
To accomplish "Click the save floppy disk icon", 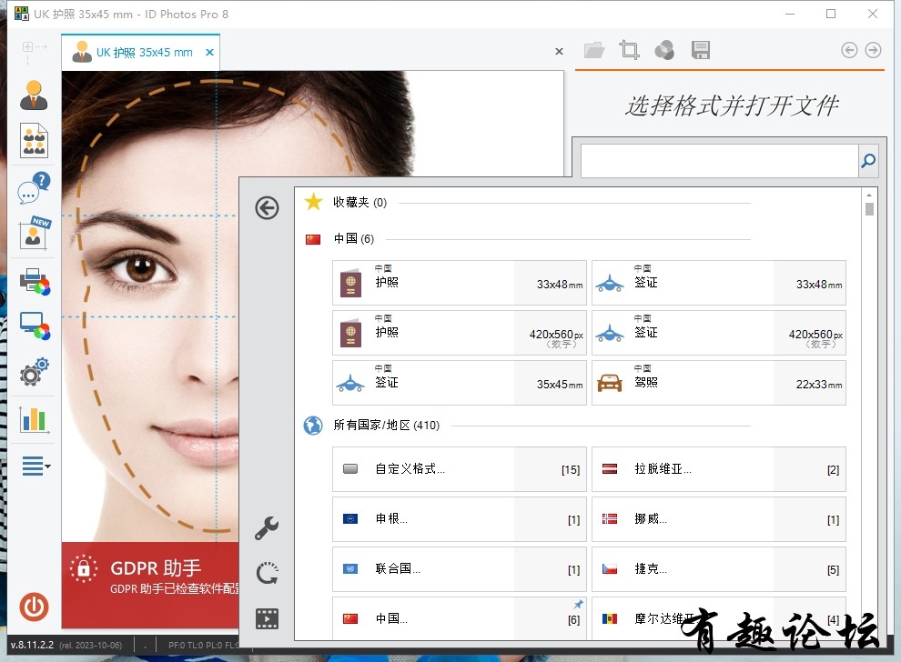I will (x=701, y=50).
